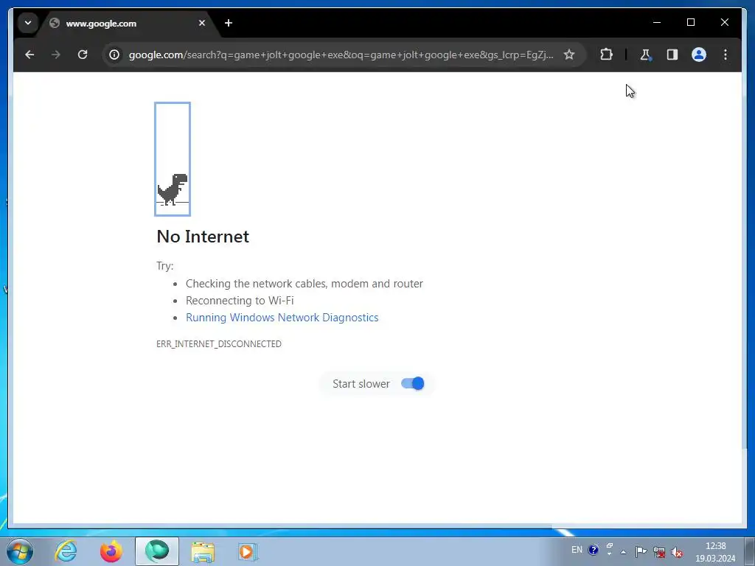Click the No Internet heading
Viewport: 755px width, 566px height.
point(203,237)
